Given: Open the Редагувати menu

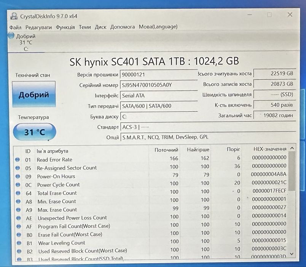Looking at the screenshot, I should (39, 27).
